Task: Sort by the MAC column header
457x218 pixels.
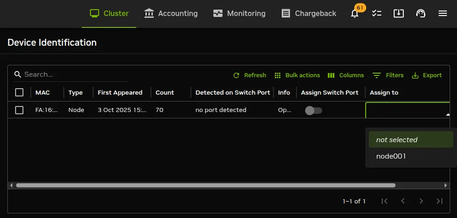Action: [x=43, y=93]
